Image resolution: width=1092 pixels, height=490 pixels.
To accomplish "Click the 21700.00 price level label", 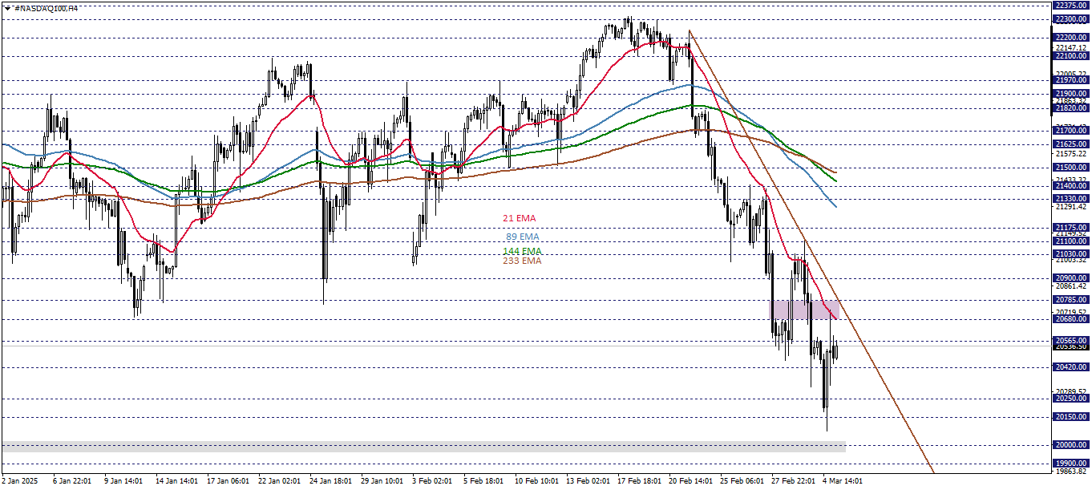I will (x=1071, y=130).
